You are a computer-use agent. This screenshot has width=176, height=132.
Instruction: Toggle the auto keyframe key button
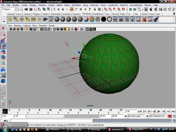point(170,116)
